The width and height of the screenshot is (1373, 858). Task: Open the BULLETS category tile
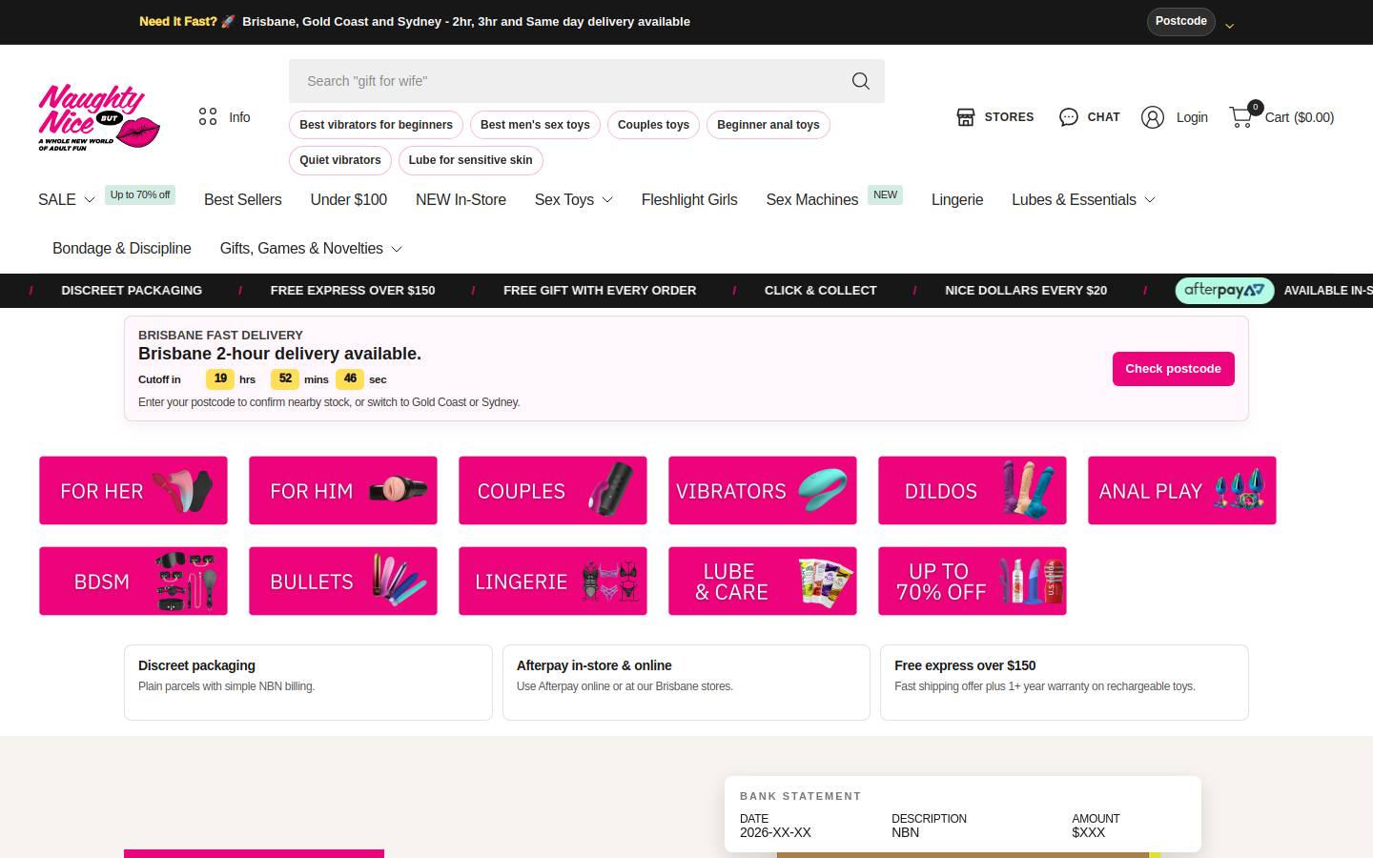pyautogui.click(x=343, y=581)
